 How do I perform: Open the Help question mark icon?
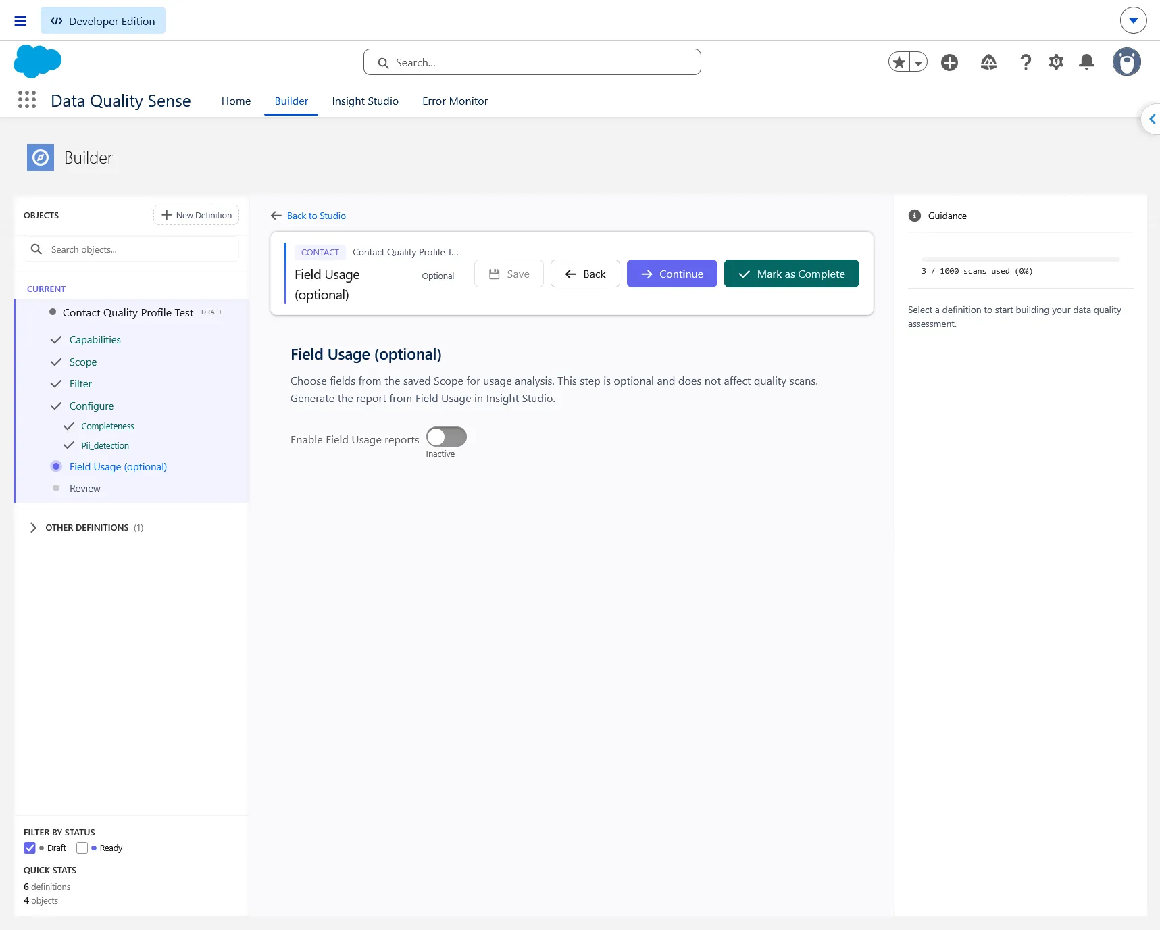pyautogui.click(x=1026, y=62)
